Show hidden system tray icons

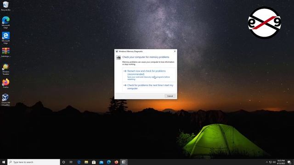266,162
